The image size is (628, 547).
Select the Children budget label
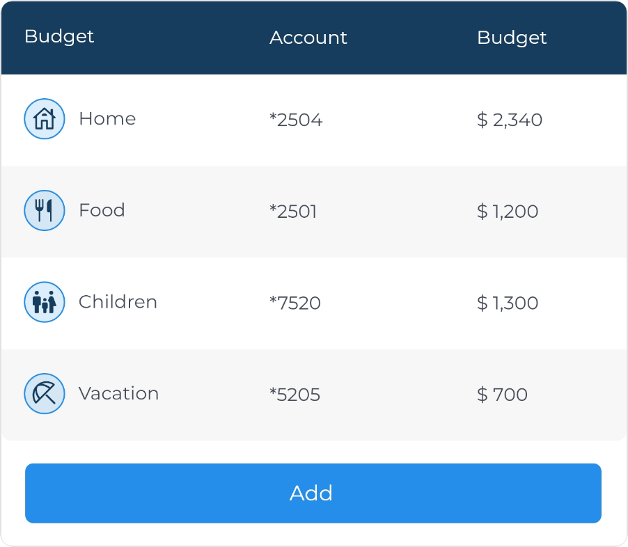coord(118,302)
